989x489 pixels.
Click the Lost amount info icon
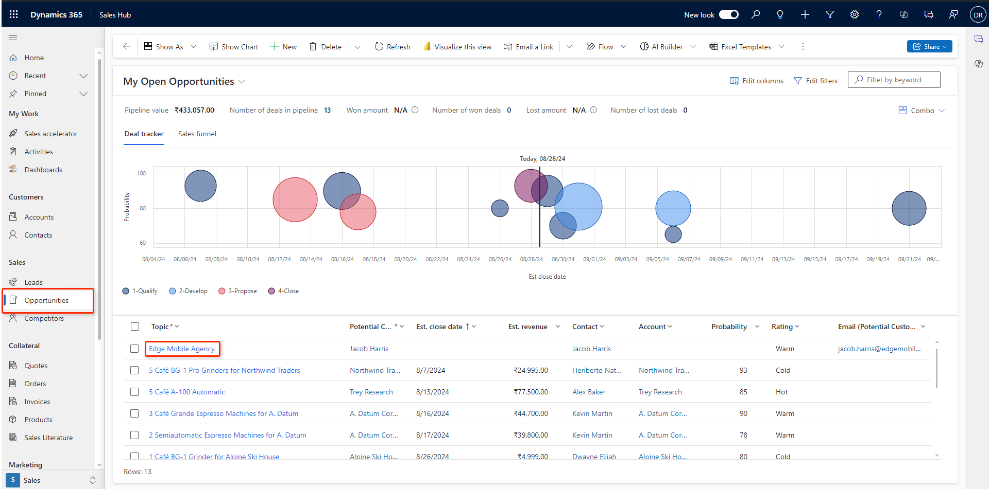[593, 110]
